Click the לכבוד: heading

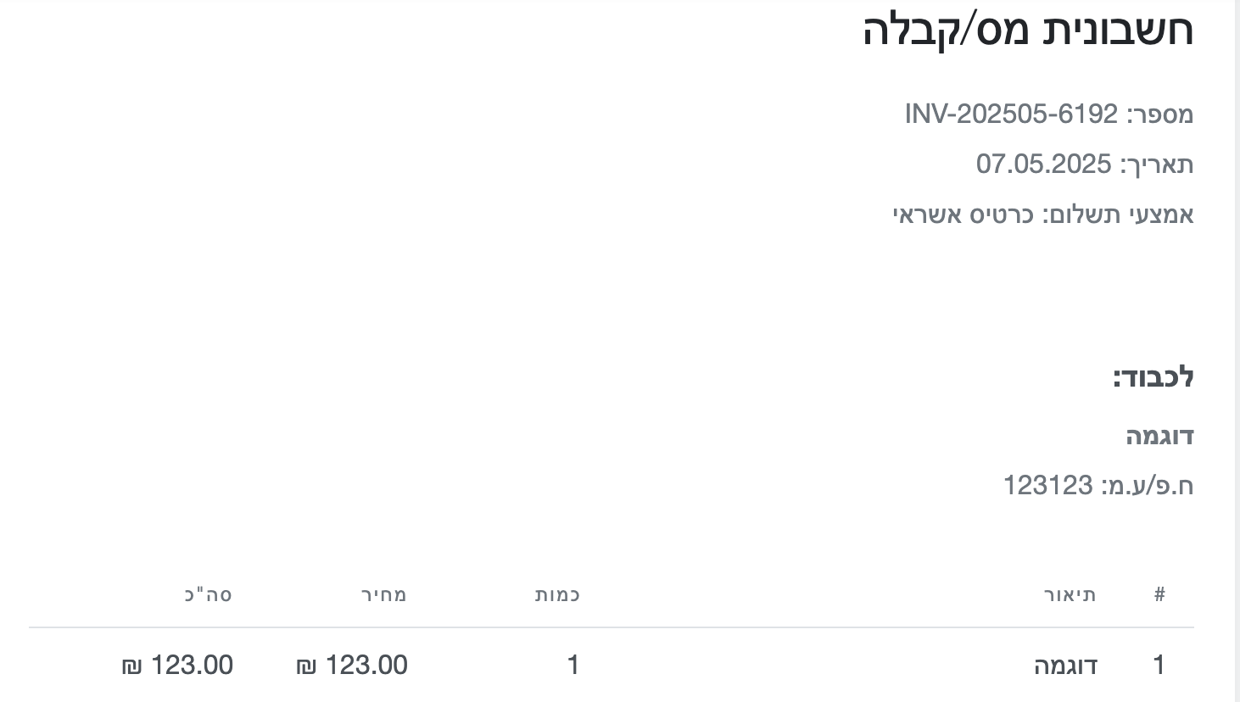click(x=1153, y=376)
